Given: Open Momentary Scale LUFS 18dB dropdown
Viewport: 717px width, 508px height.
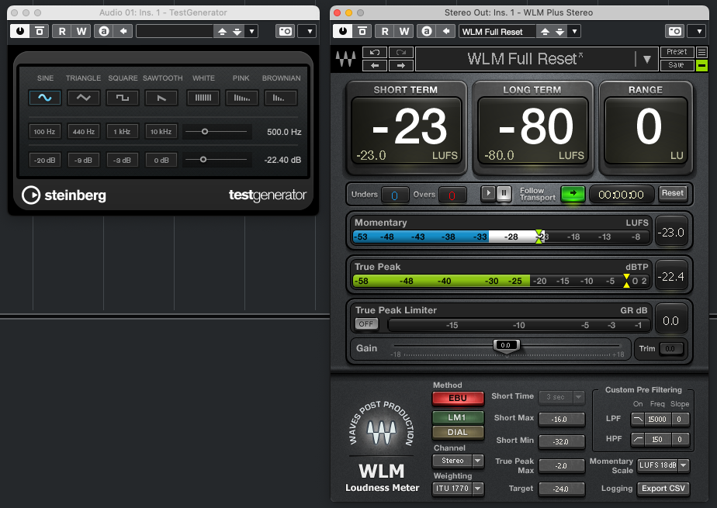Looking at the screenshot, I should coord(663,465).
